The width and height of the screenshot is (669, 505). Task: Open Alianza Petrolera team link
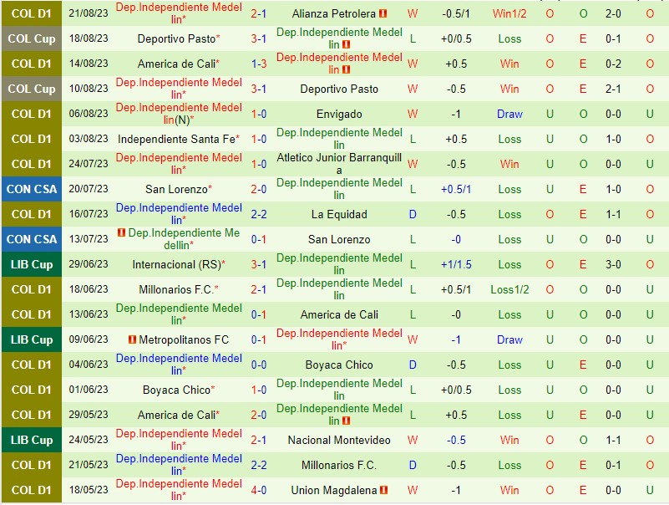point(334,14)
